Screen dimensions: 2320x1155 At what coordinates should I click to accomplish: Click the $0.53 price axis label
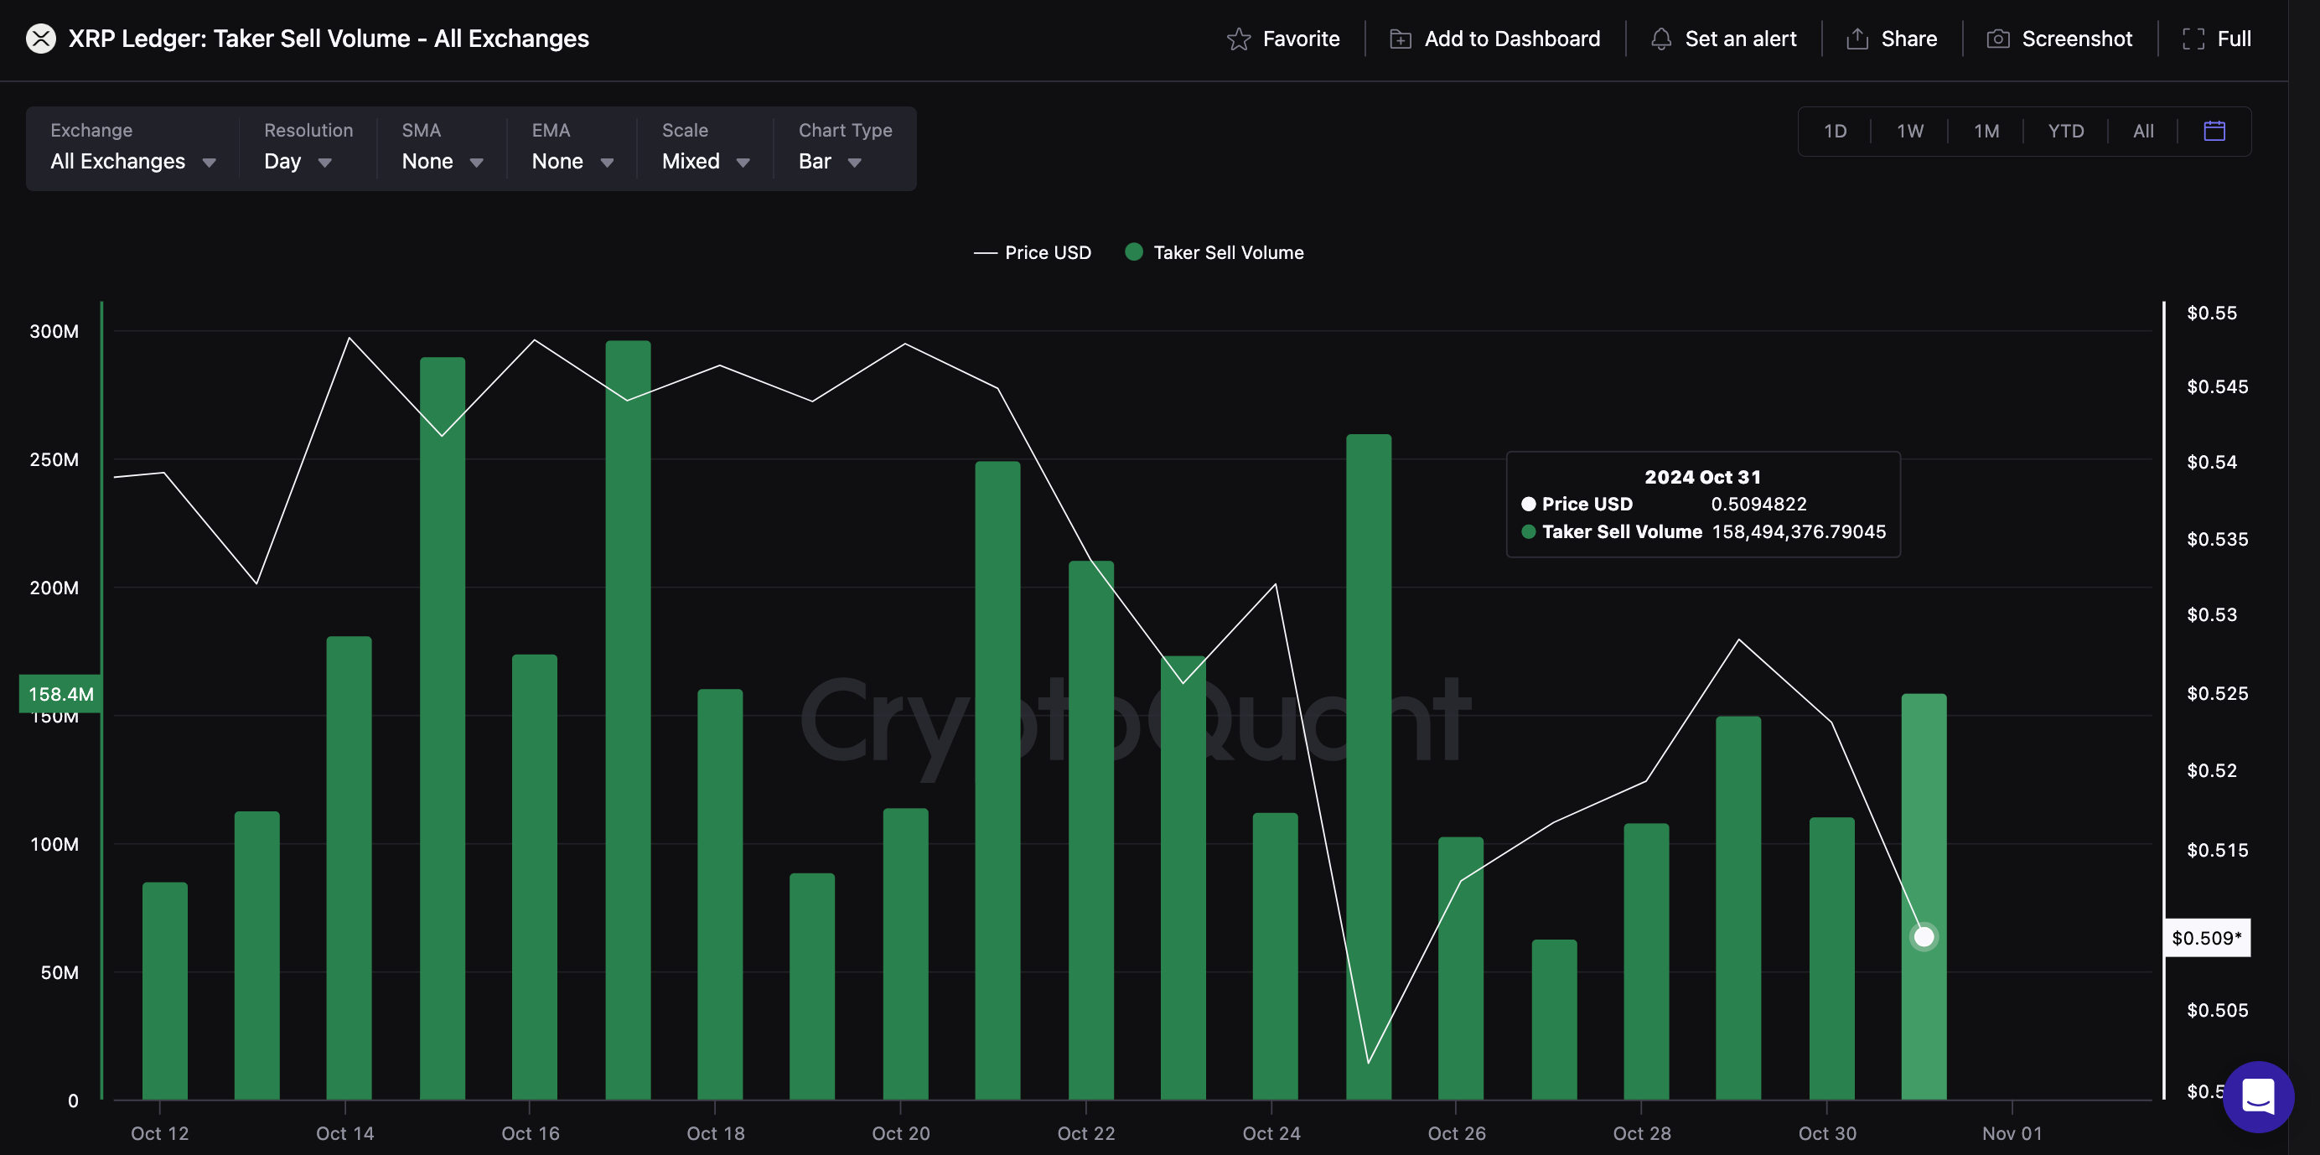tap(2211, 614)
